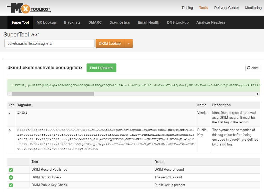Open the Tools link in the header
This screenshot has width=264, height=192.
(x=203, y=8)
